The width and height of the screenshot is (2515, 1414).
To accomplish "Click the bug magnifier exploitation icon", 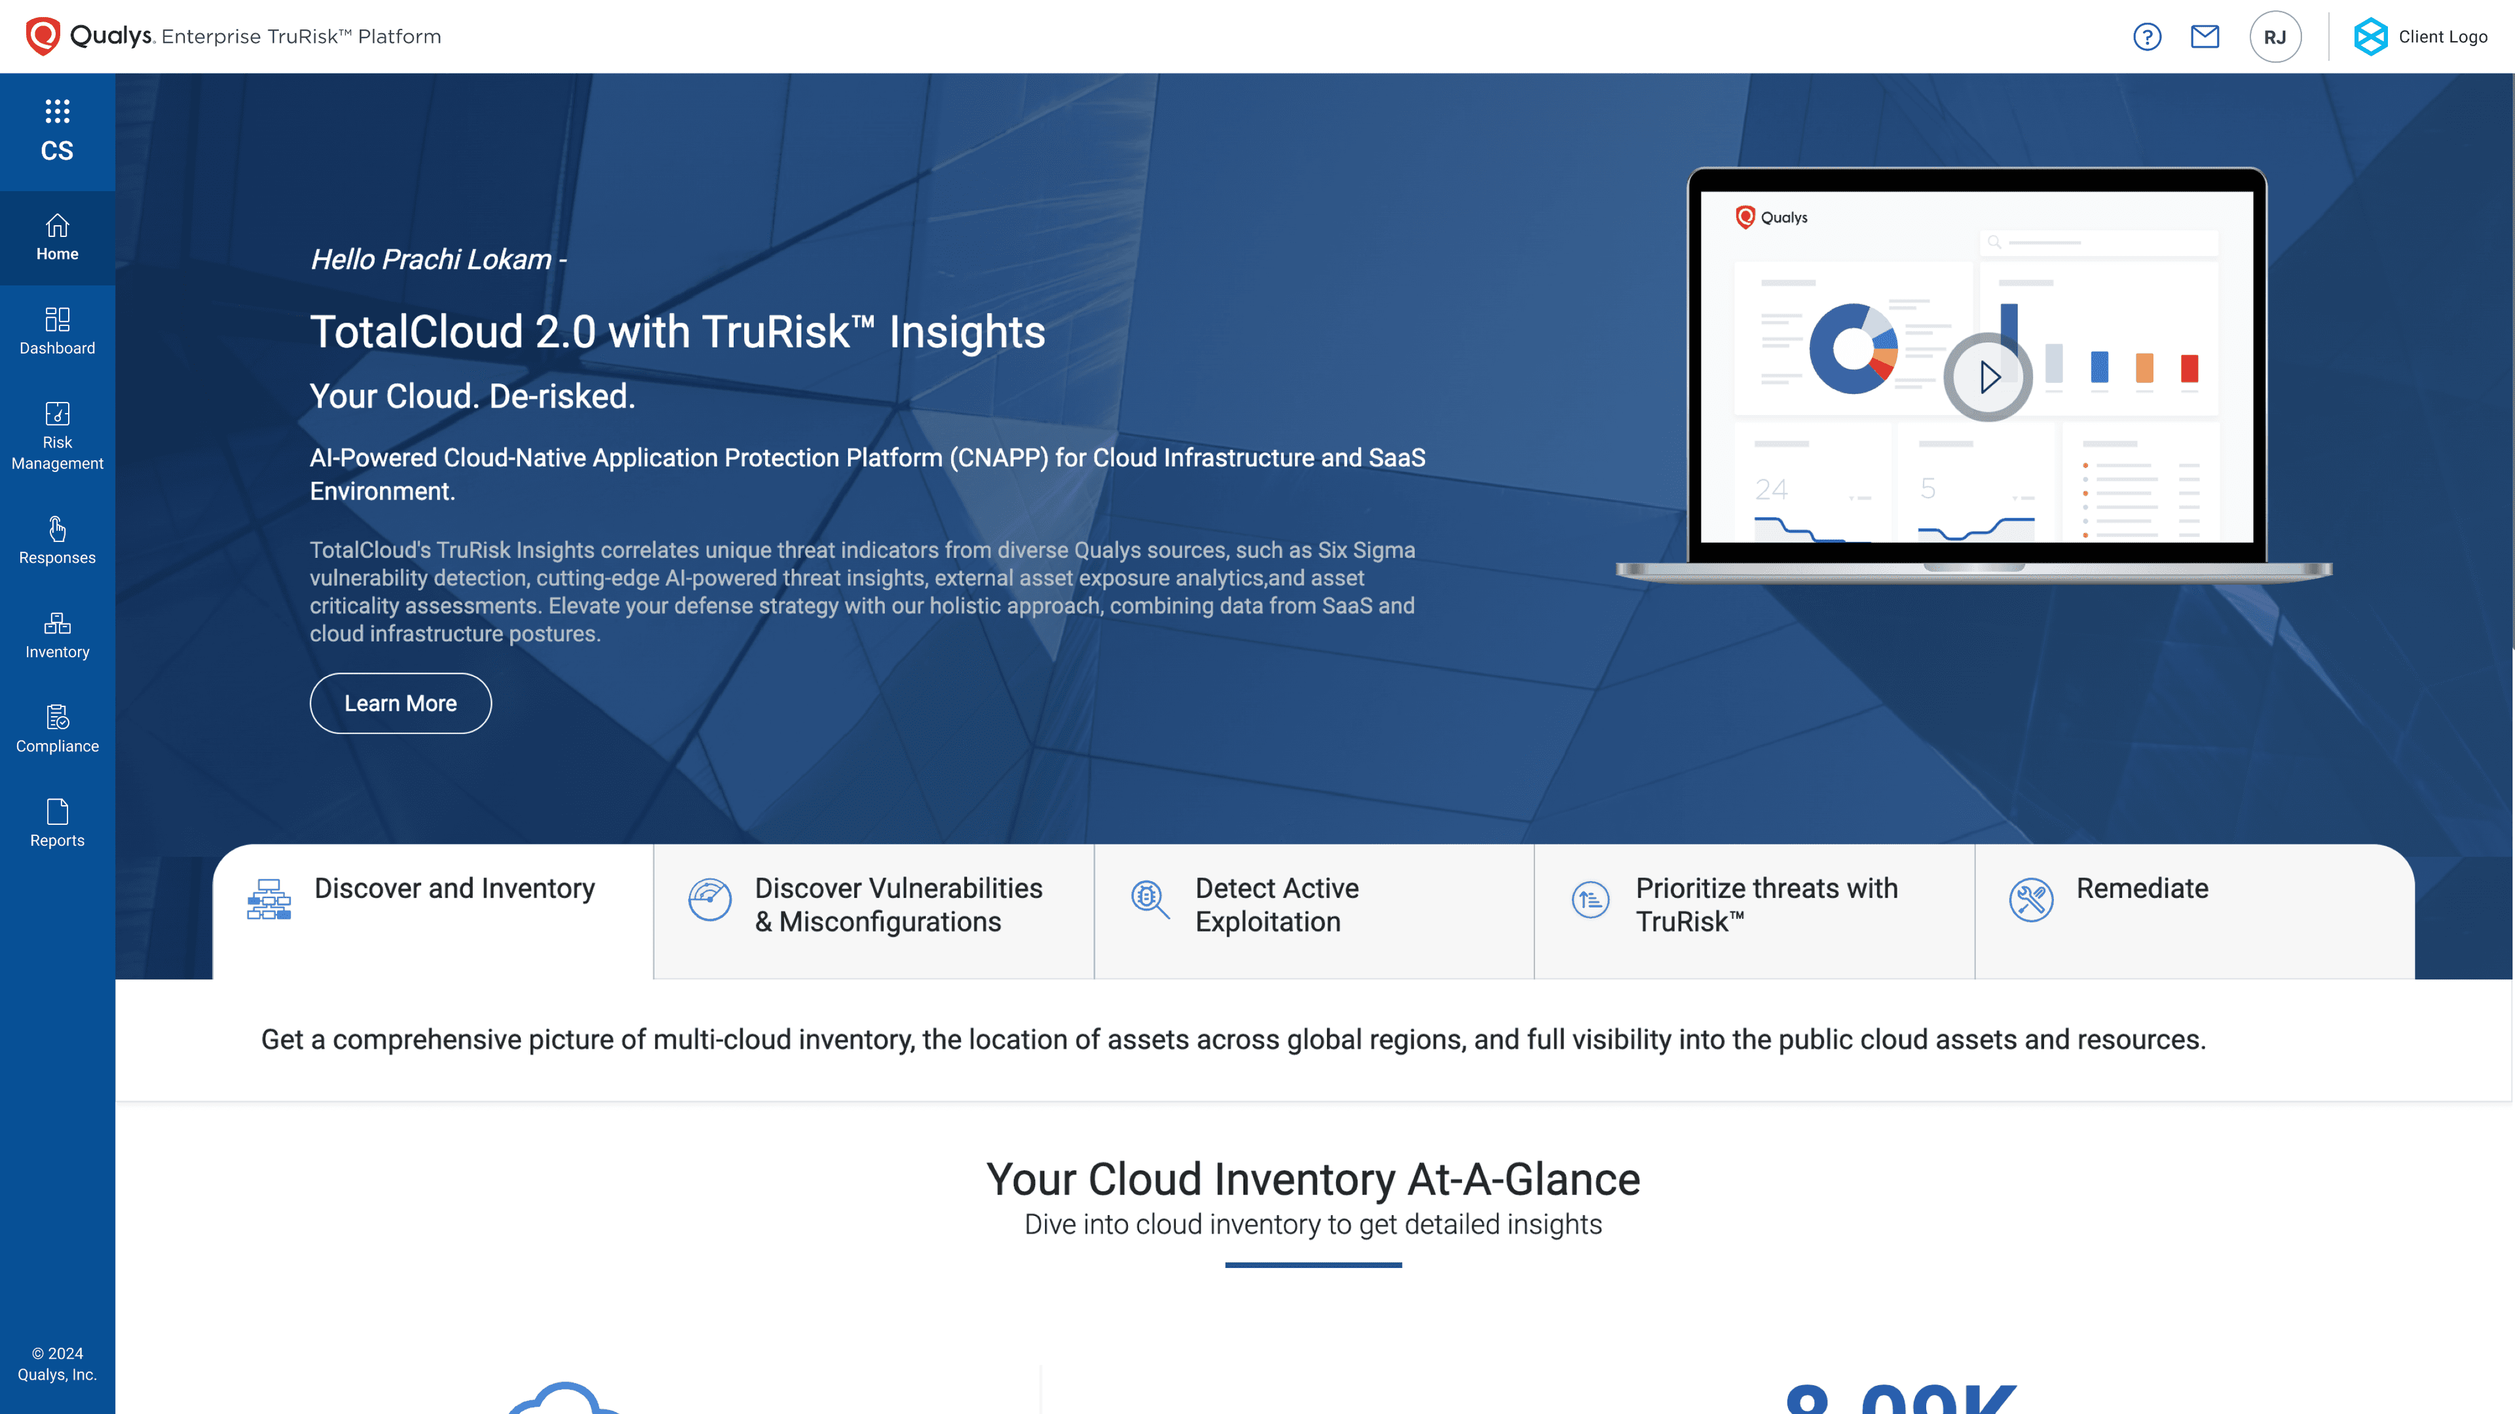I will 1150,899.
